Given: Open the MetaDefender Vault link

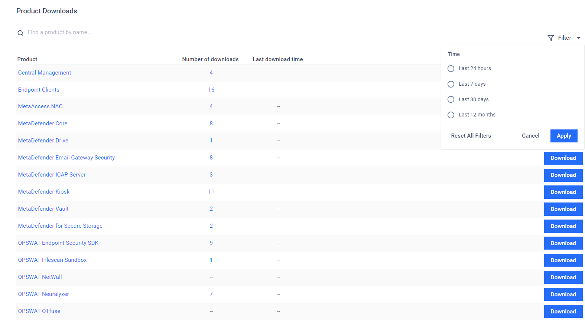Looking at the screenshot, I should [43, 209].
